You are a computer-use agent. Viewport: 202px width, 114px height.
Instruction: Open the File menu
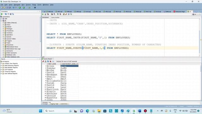(x=2, y=5)
